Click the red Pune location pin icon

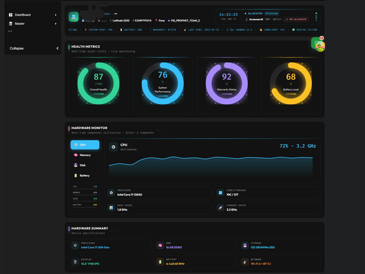[x=156, y=21]
